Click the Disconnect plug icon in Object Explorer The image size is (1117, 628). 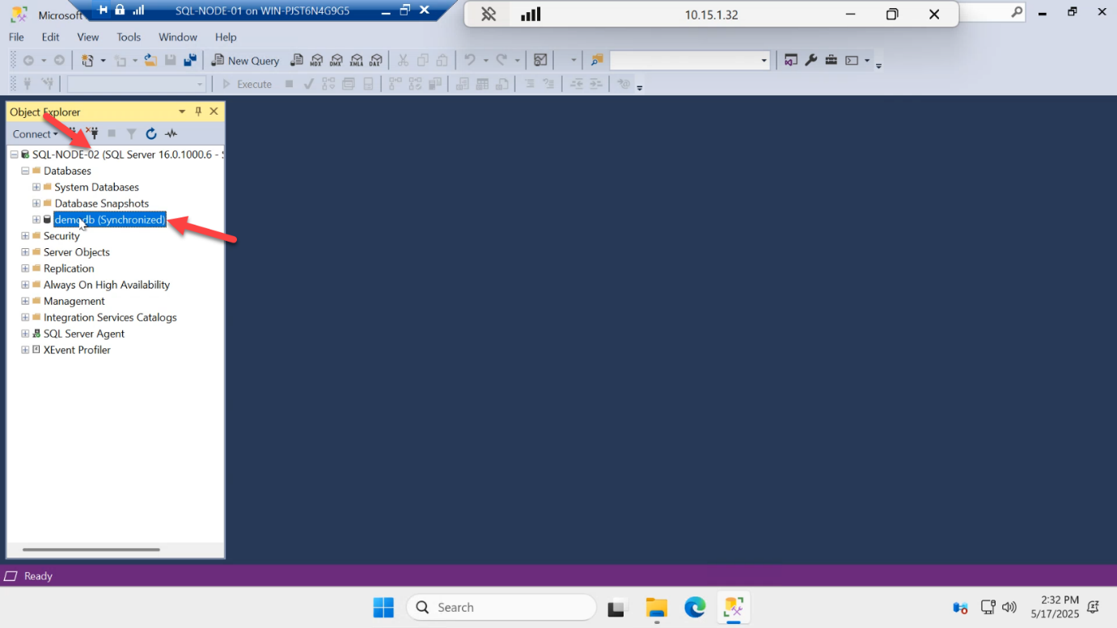pos(92,134)
